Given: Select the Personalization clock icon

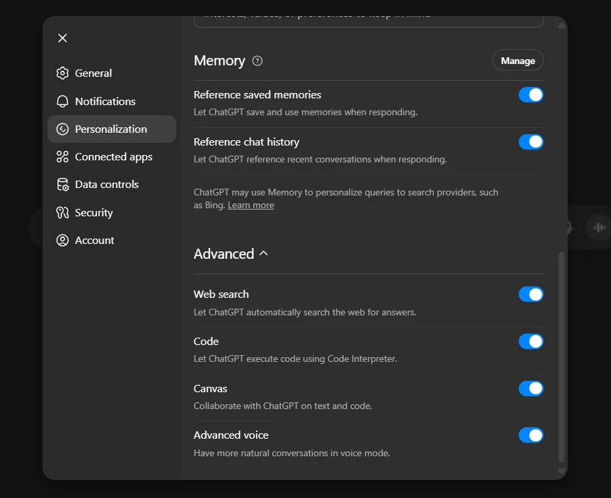Looking at the screenshot, I should point(62,129).
